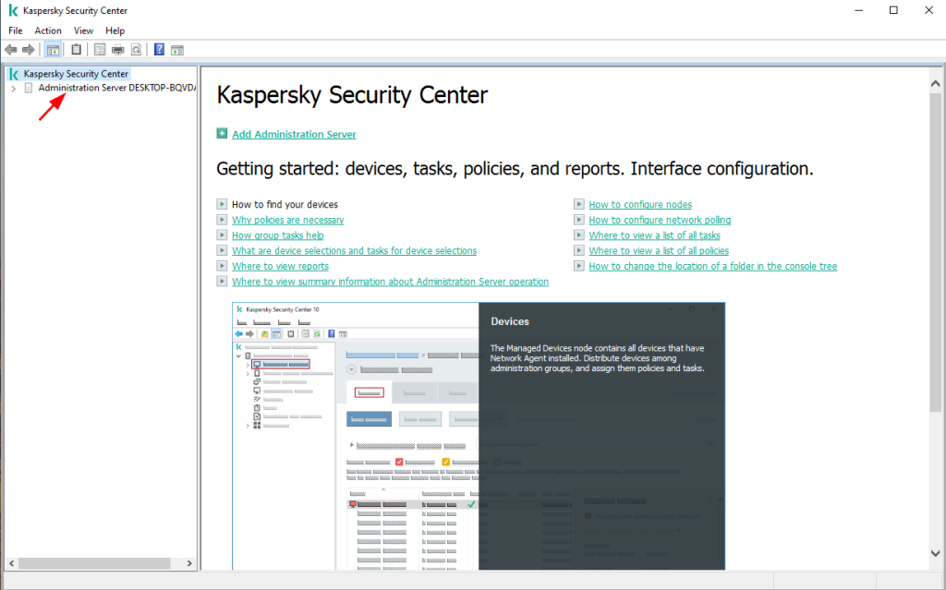The width and height of the screenshot is (946, 590).
Task: Open the 'Where to view reports' link
Action: (x=280, y=266)
